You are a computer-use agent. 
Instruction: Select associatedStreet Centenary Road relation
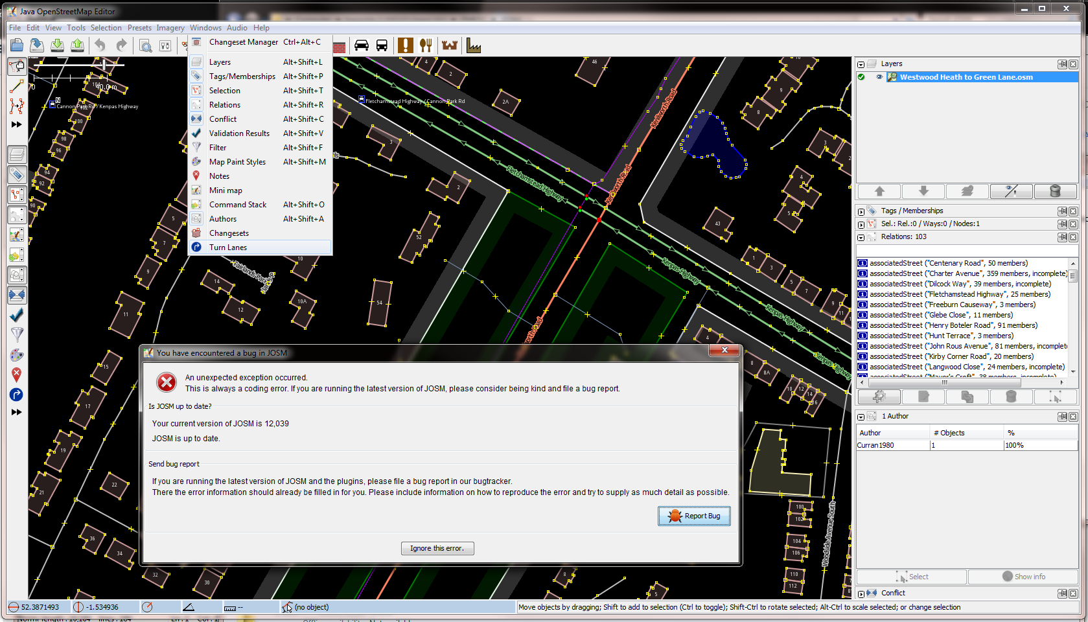click(x=962, y=263)
